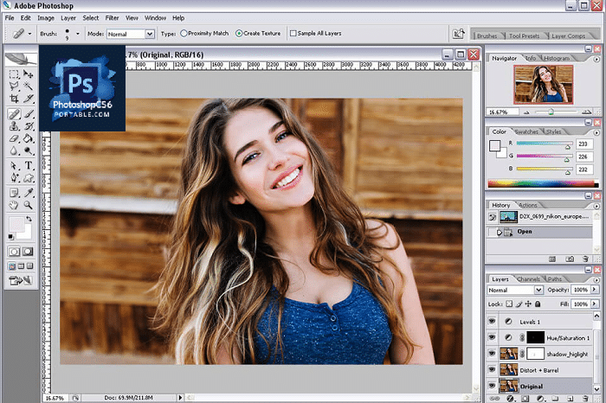Switch to the Histogram tab
The image size is (606, 403).
click(557, 58)
